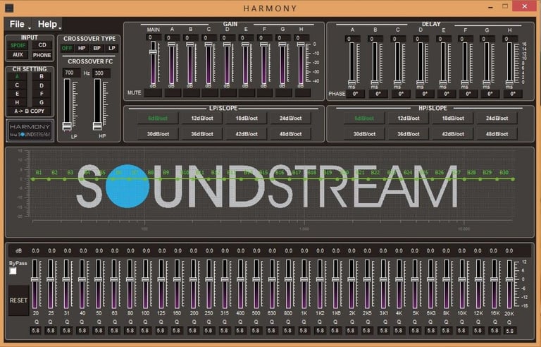Select 12dB/oct LP slope
The height and width of the screenshot is (347, 541).
202,118
